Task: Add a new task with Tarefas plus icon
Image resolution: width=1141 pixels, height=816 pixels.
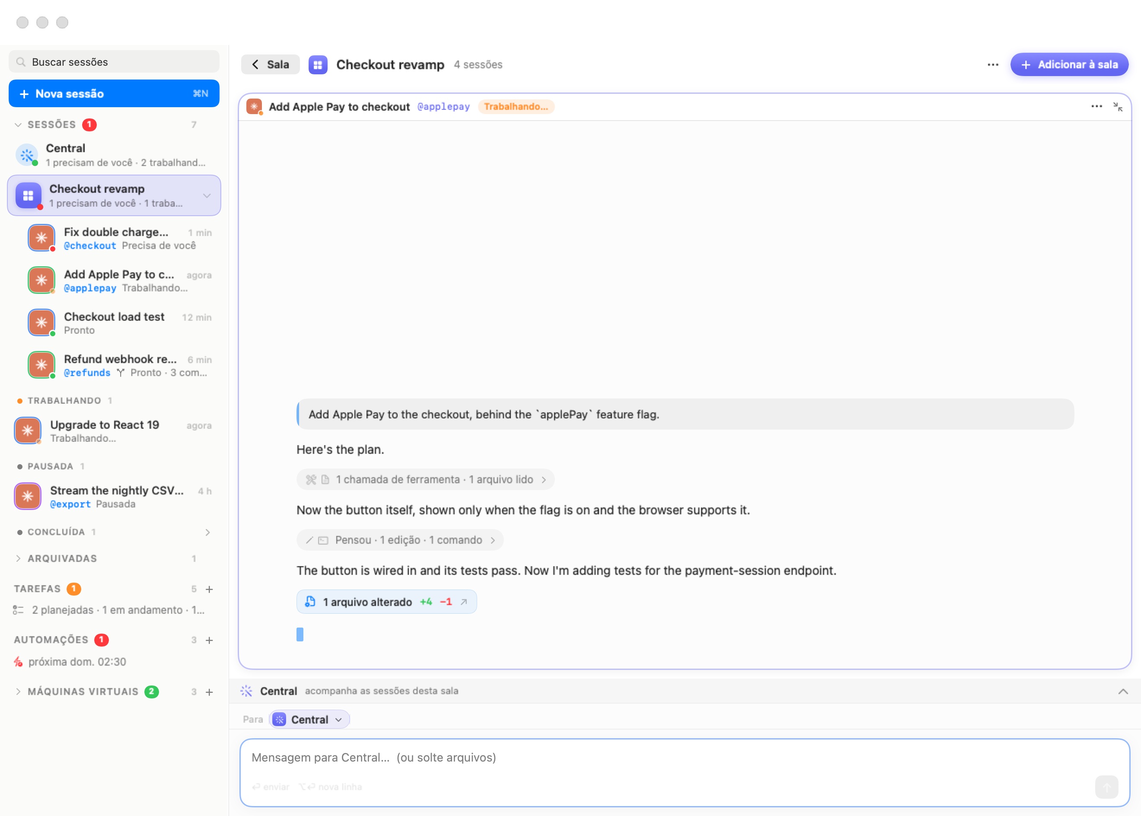Action: pos(210,589)
